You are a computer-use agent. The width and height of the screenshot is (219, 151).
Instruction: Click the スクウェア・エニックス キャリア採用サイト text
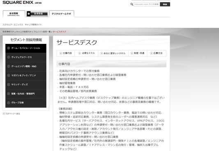coord(22,25)
